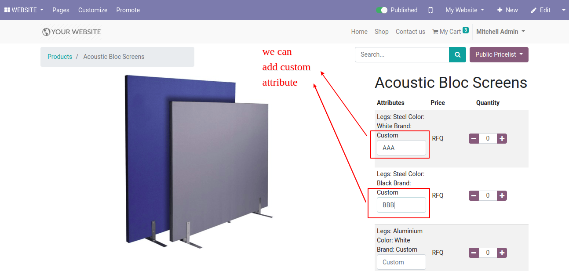
Task: Open the Customize menu
Action: point(93,10)
